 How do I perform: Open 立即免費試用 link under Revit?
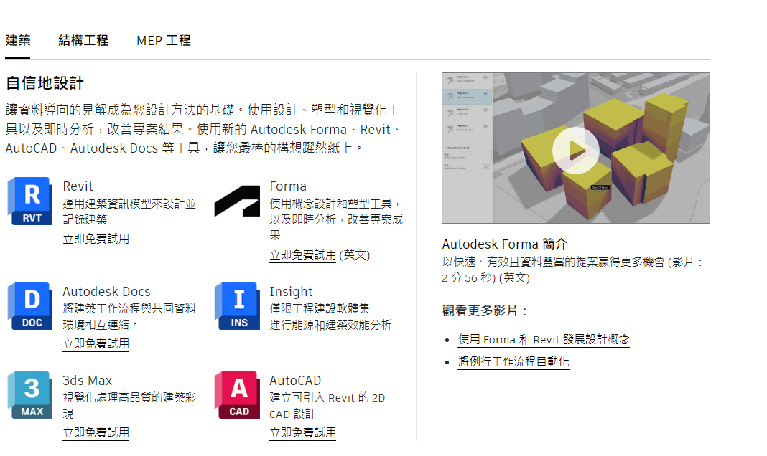[96, 239]
